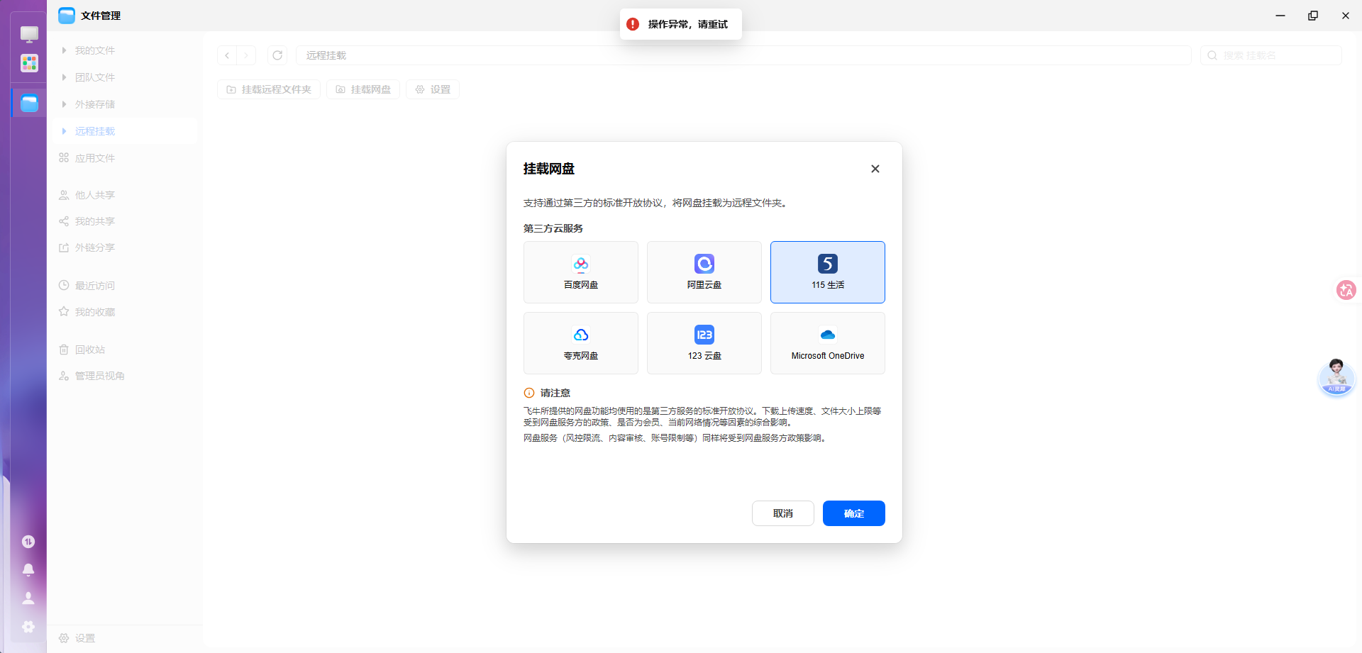1362x653 pixels.
Task: Select Microsoft OneDrive service tile
Action: pos(828,343)
